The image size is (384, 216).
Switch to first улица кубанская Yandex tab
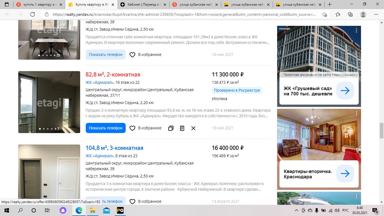click(x=195, y=4)
